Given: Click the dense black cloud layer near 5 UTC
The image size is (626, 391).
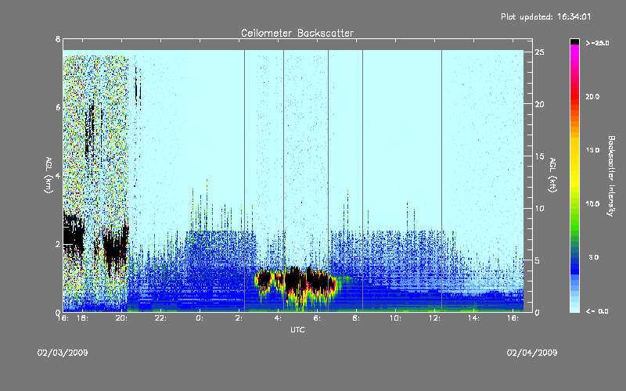Looking at the screenshot, I should tap(297, 280).
